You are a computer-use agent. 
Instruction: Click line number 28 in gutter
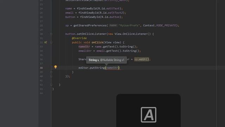(x=41, y=25)
